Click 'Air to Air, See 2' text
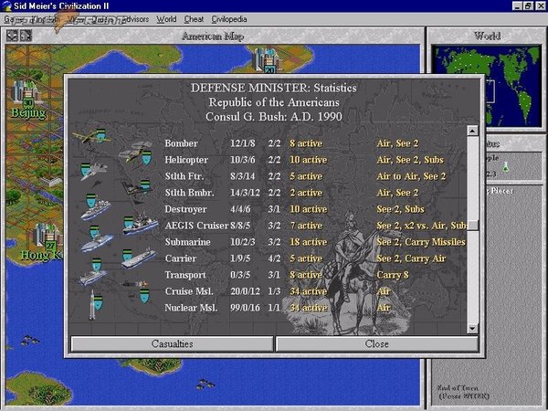 point(411,176)
